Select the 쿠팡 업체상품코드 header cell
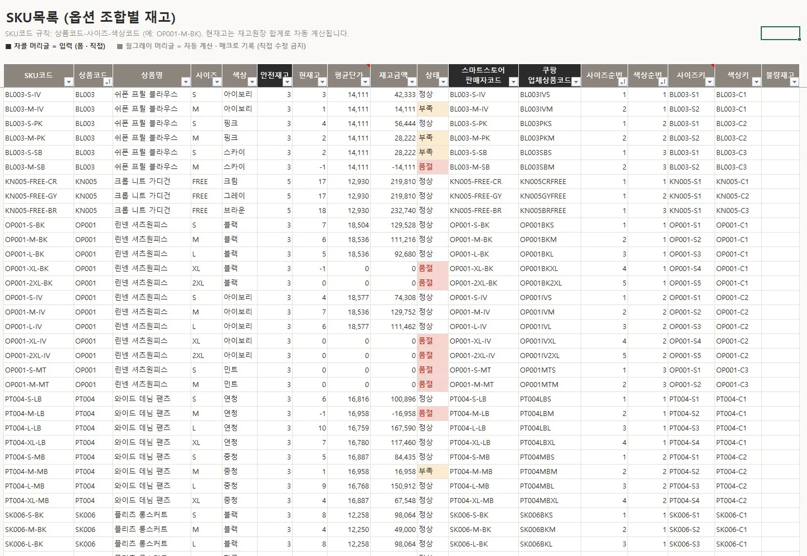The width and height of the screenshot is (807, 556). (x=550, y=76)
